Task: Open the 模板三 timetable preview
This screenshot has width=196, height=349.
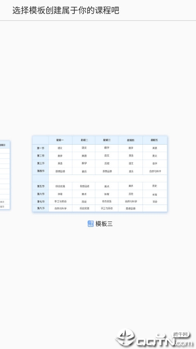Action: [100, 174]
